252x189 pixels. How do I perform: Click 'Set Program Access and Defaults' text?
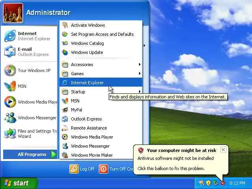(102, 34)
